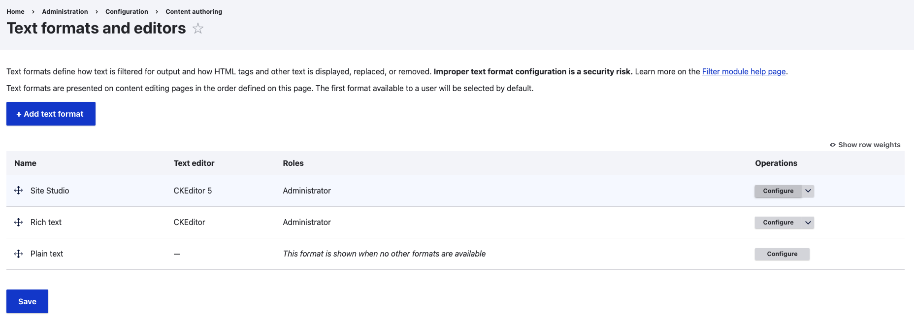Click the Rich text row drag handle
The width and height of the screenshot is (914, 321).
coord(19,222)
